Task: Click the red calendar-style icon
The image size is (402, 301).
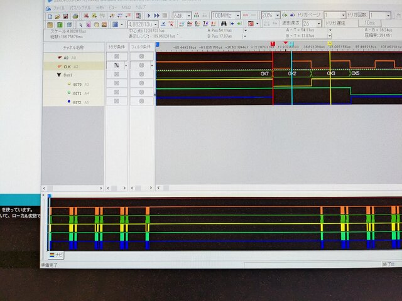Action: (x=251, y=24)
